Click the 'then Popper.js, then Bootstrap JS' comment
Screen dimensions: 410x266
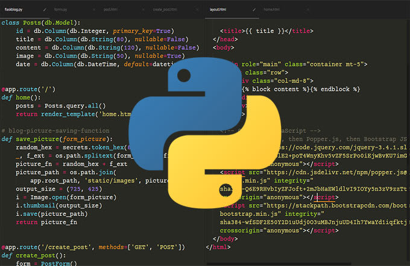pos(348,139)
